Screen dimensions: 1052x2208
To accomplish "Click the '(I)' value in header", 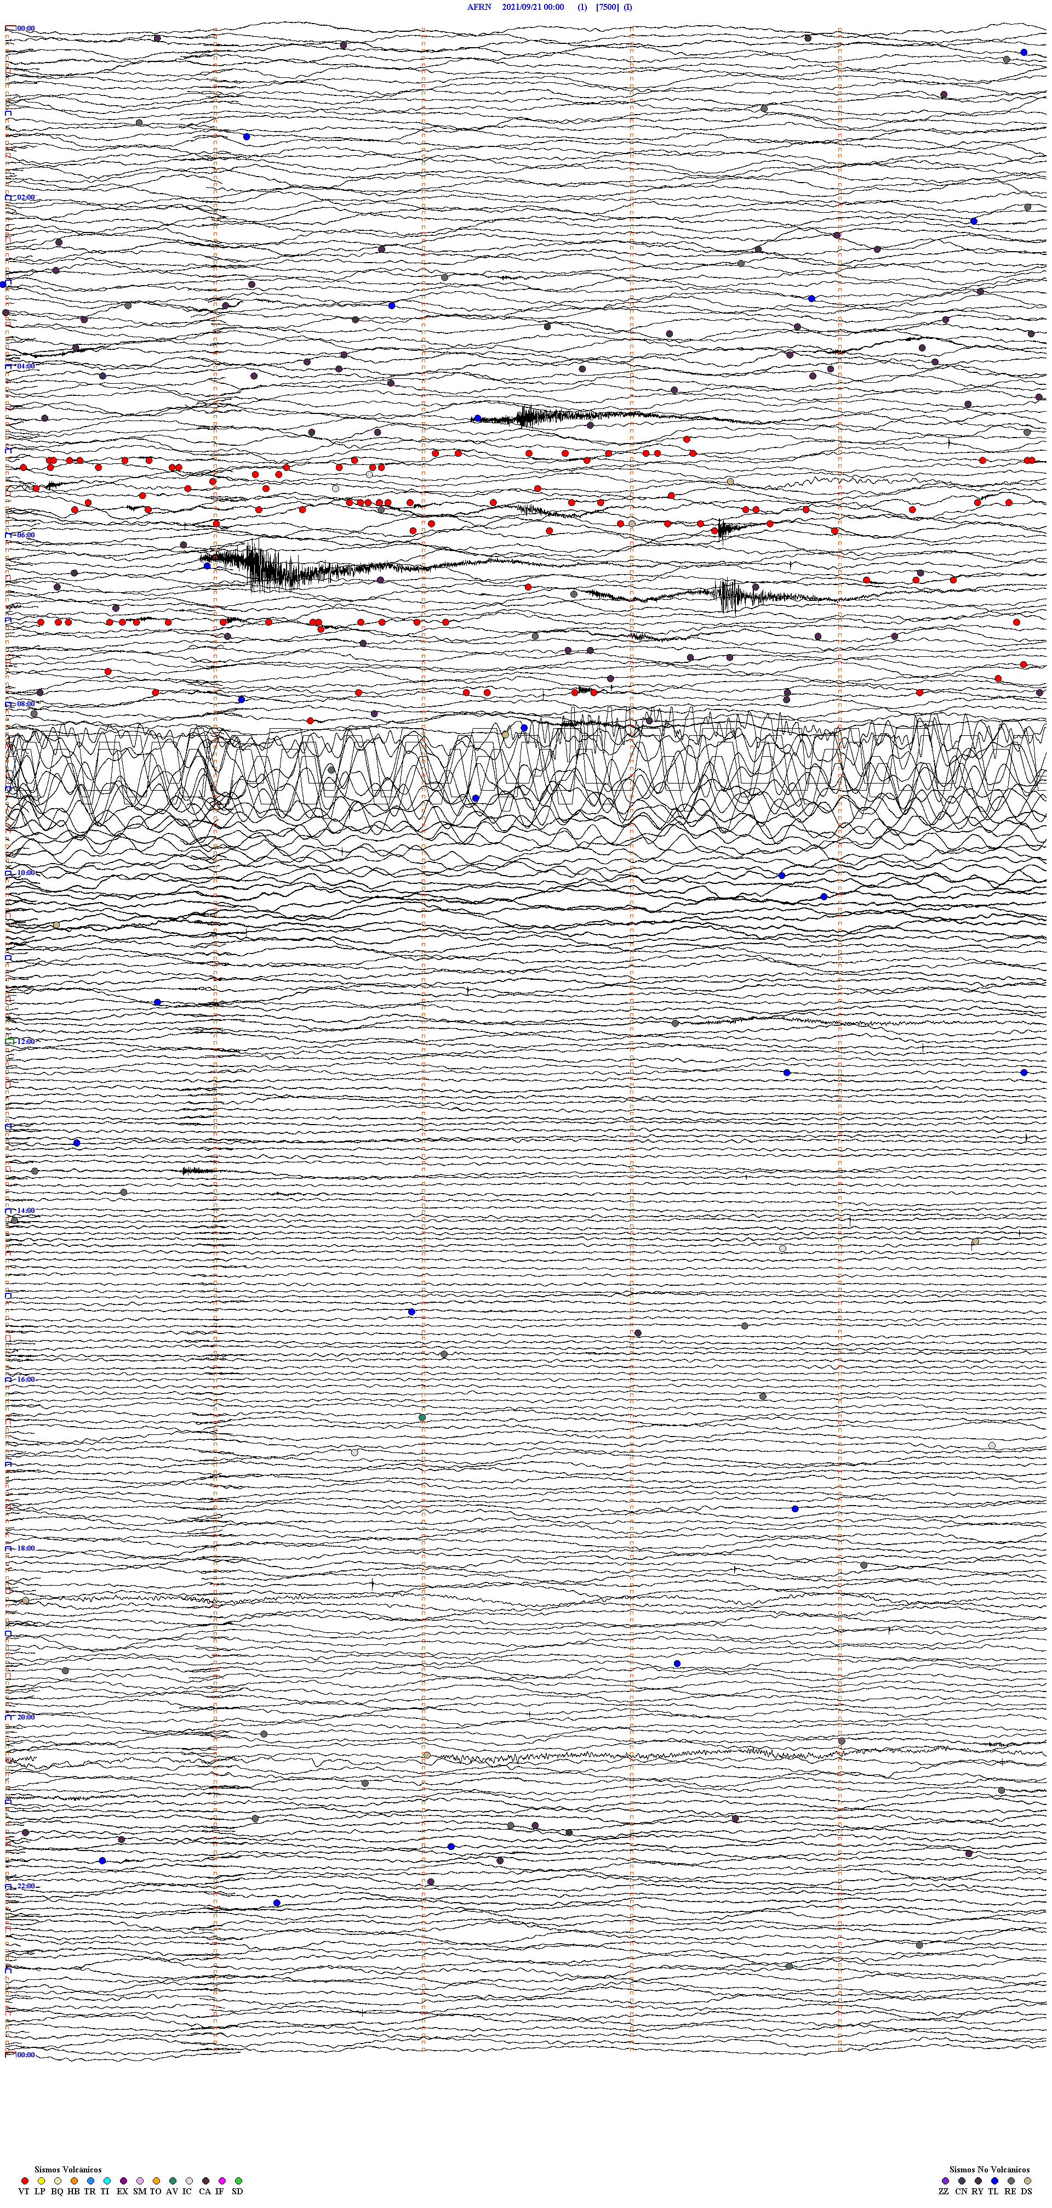I will [x=628, y=7].
